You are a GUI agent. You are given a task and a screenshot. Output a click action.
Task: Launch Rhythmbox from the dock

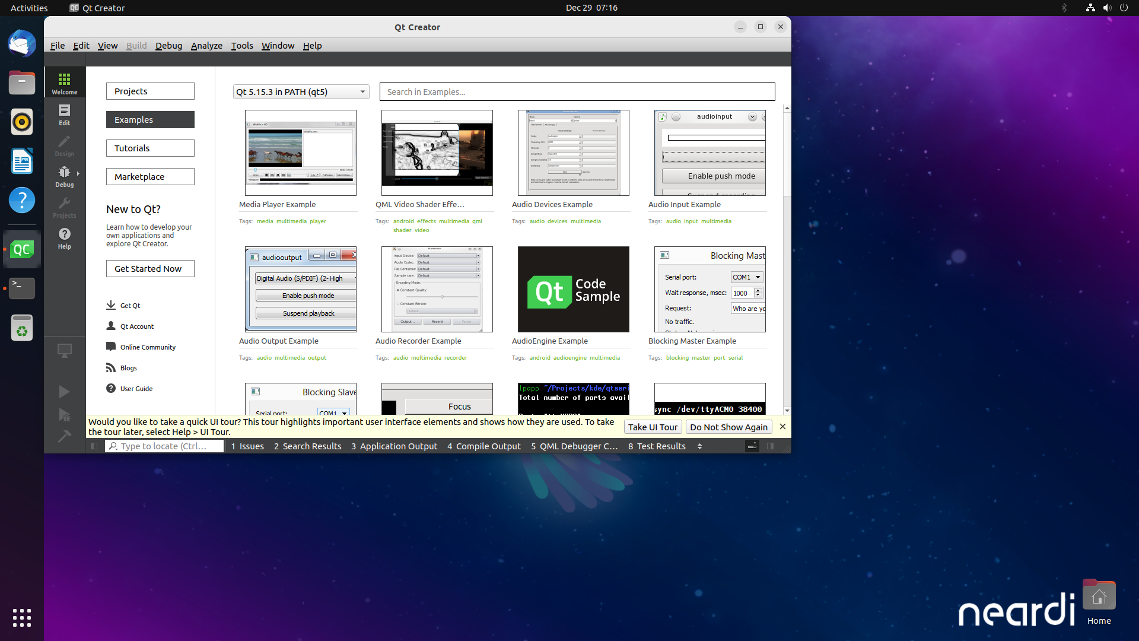point(22,122)
